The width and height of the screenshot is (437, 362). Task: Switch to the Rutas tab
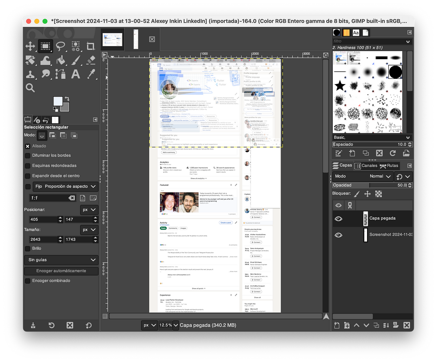click(389, 166)
